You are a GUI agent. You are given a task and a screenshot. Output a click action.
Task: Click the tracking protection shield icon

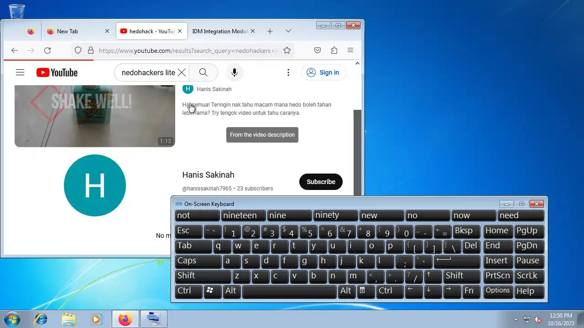[x=78, y=51]
